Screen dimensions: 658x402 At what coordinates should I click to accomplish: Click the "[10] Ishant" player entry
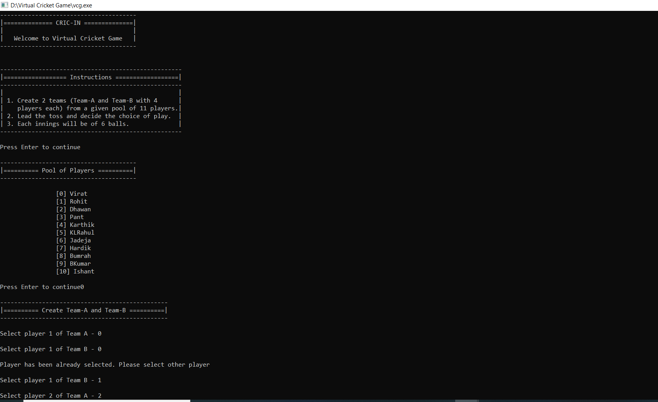point(75,271)
